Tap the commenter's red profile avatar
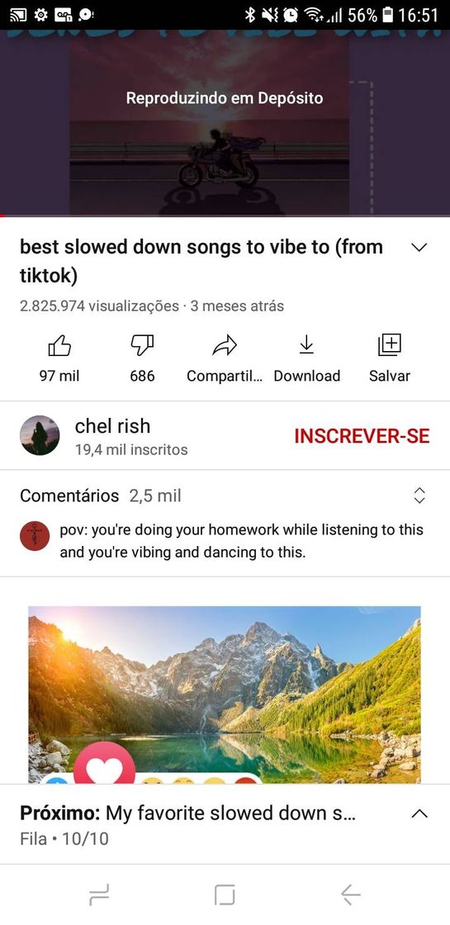The width and height of the screenshot is (450, 925). click(34, 536)
